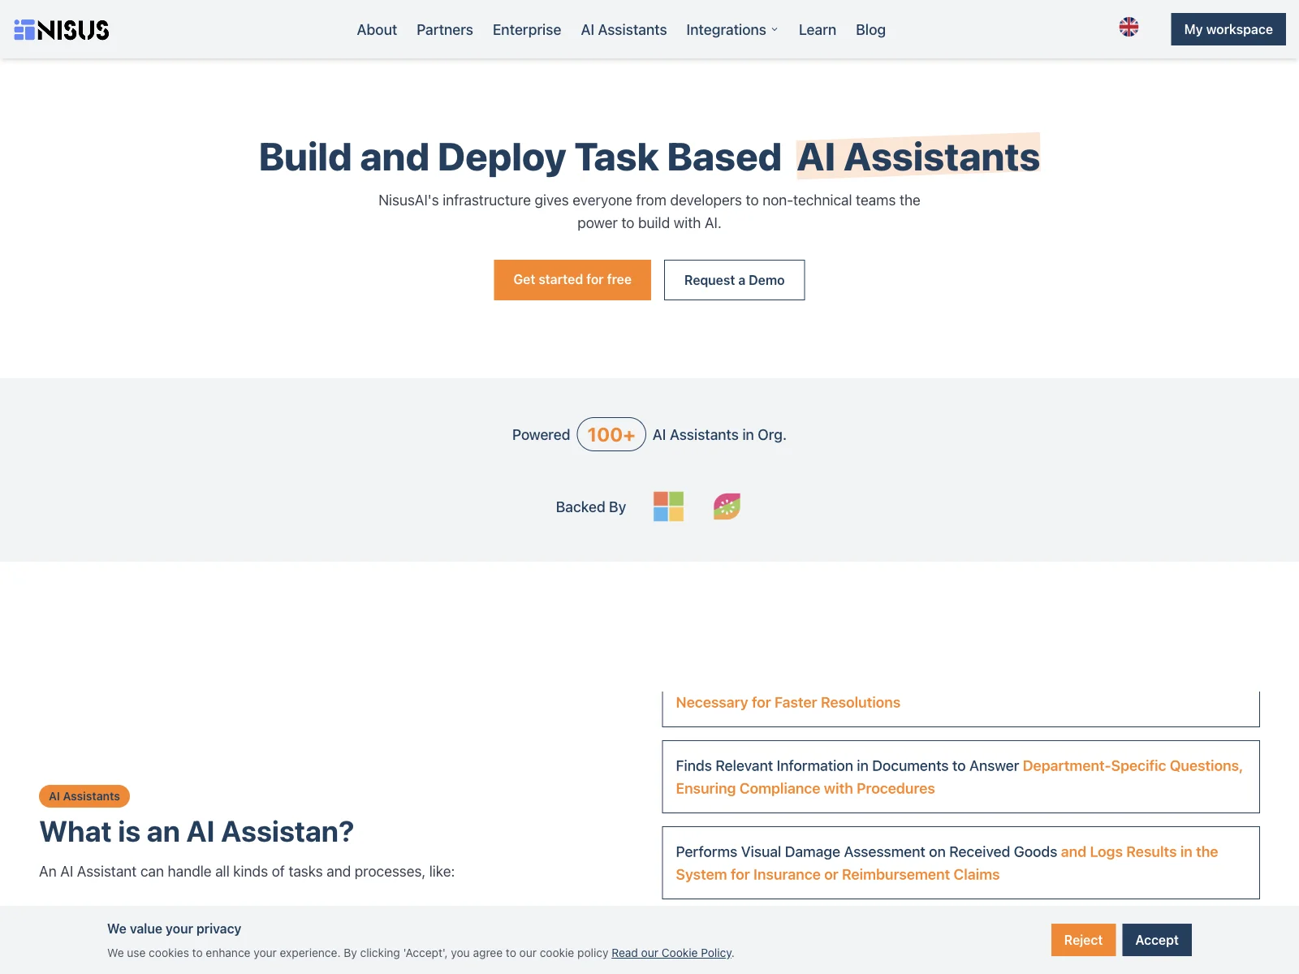Click the NisusAI's infrastructure description paragraph
Viewport: 1299px width, 974px height.
tap(649, 212)
